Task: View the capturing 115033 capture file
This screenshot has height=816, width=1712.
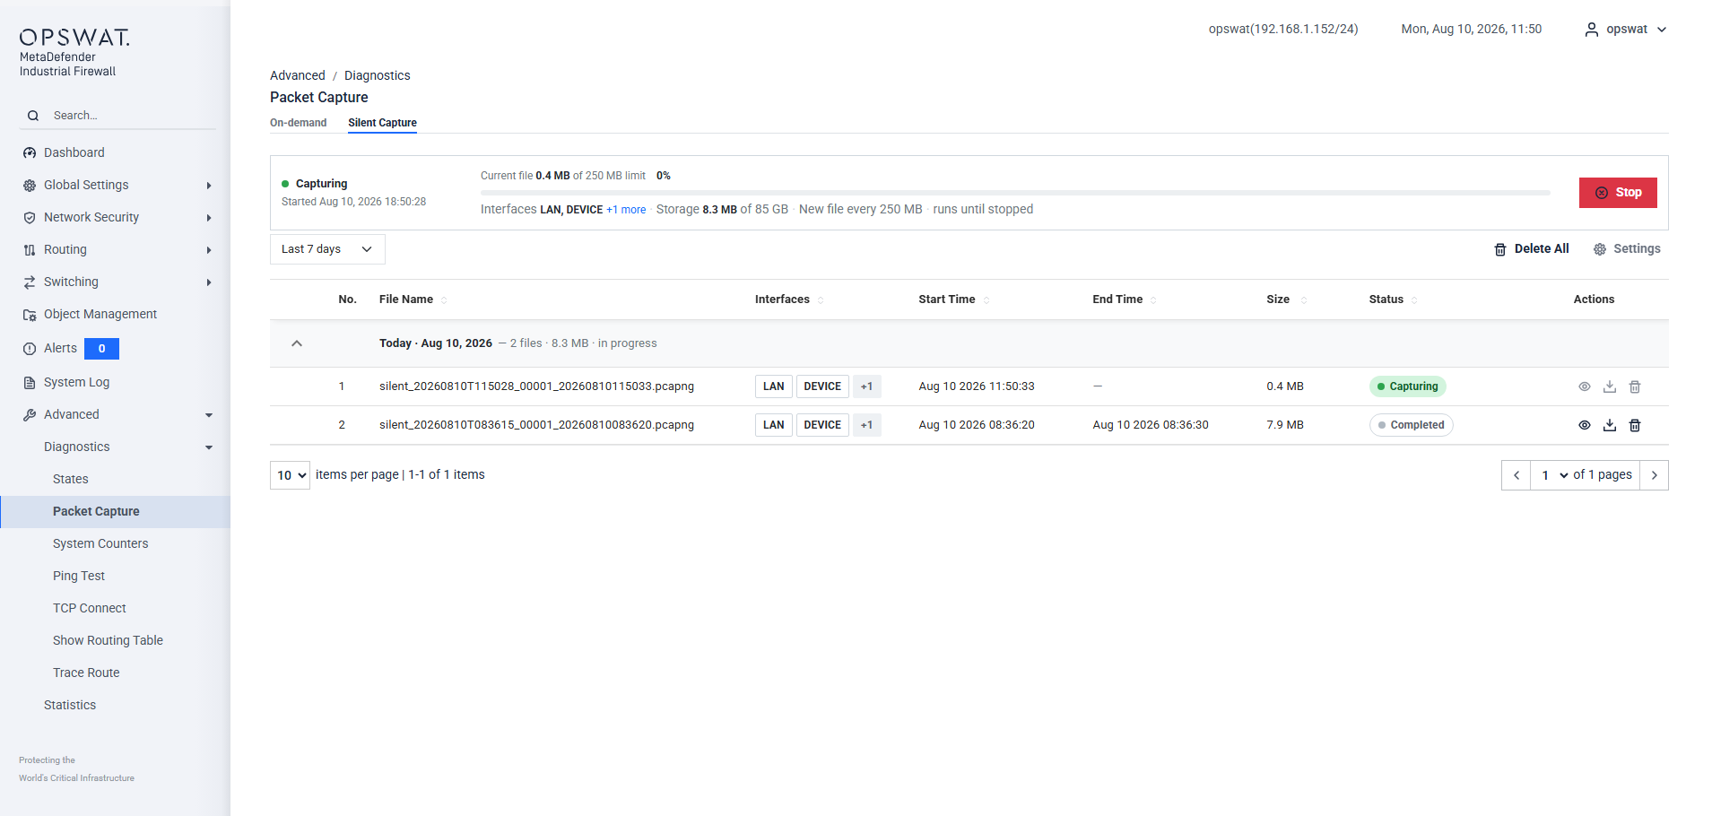Action: click(1585, 386)
